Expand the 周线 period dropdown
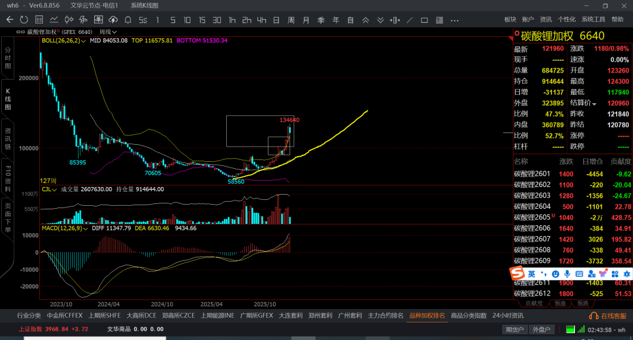The width and height of the screenshot is (633, 340). [x=108, y=32]
